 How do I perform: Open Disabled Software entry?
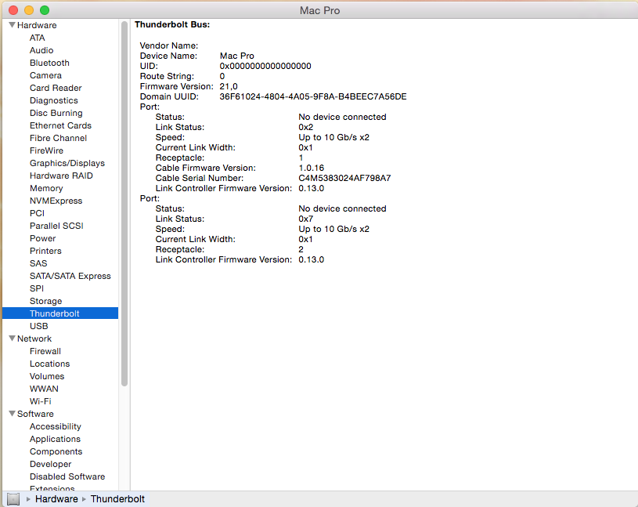(x=67, y=476)
